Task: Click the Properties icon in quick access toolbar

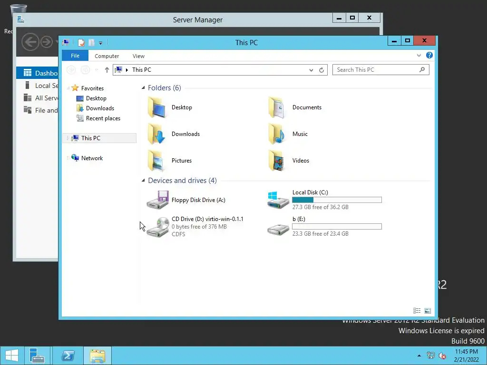Action: (x=81, y=42)
